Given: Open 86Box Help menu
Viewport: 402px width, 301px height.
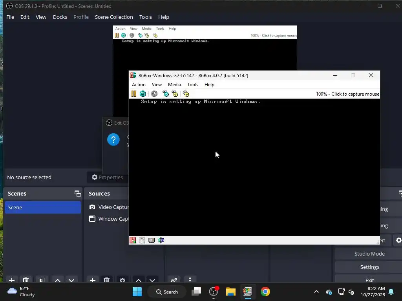Looking at the screenshot, I should (209, 85).
